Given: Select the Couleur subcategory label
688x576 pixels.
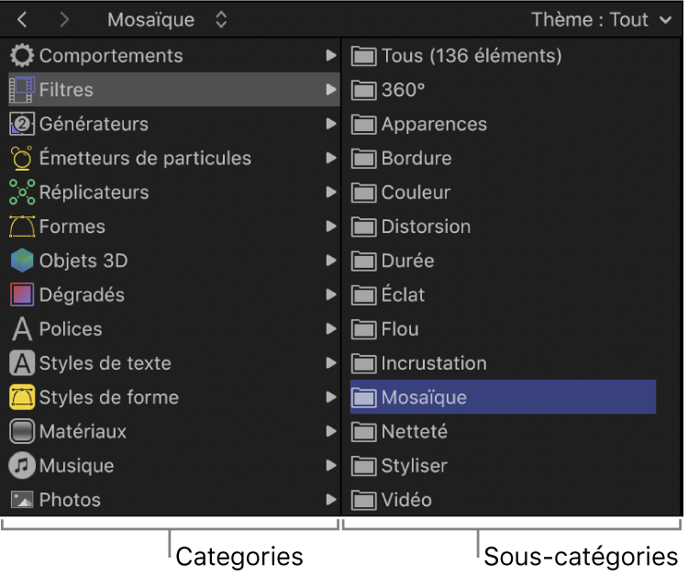Looking at the screenshot, I should [416, 193].
